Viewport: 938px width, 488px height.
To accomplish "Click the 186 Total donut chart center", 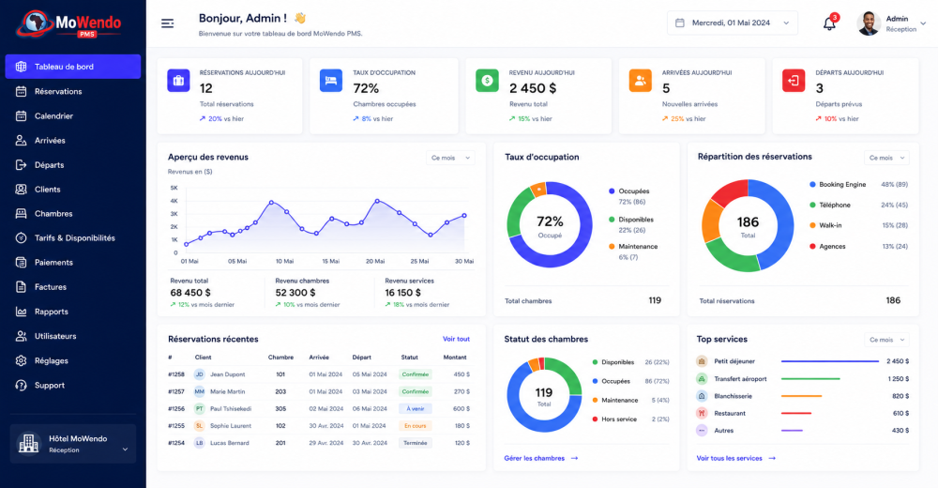I will point(748,226).
